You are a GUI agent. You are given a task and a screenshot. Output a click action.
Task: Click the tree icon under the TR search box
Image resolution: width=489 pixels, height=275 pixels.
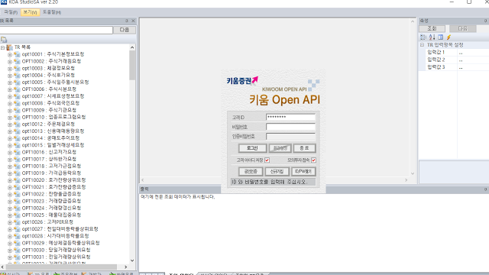(x=4, y=40)
